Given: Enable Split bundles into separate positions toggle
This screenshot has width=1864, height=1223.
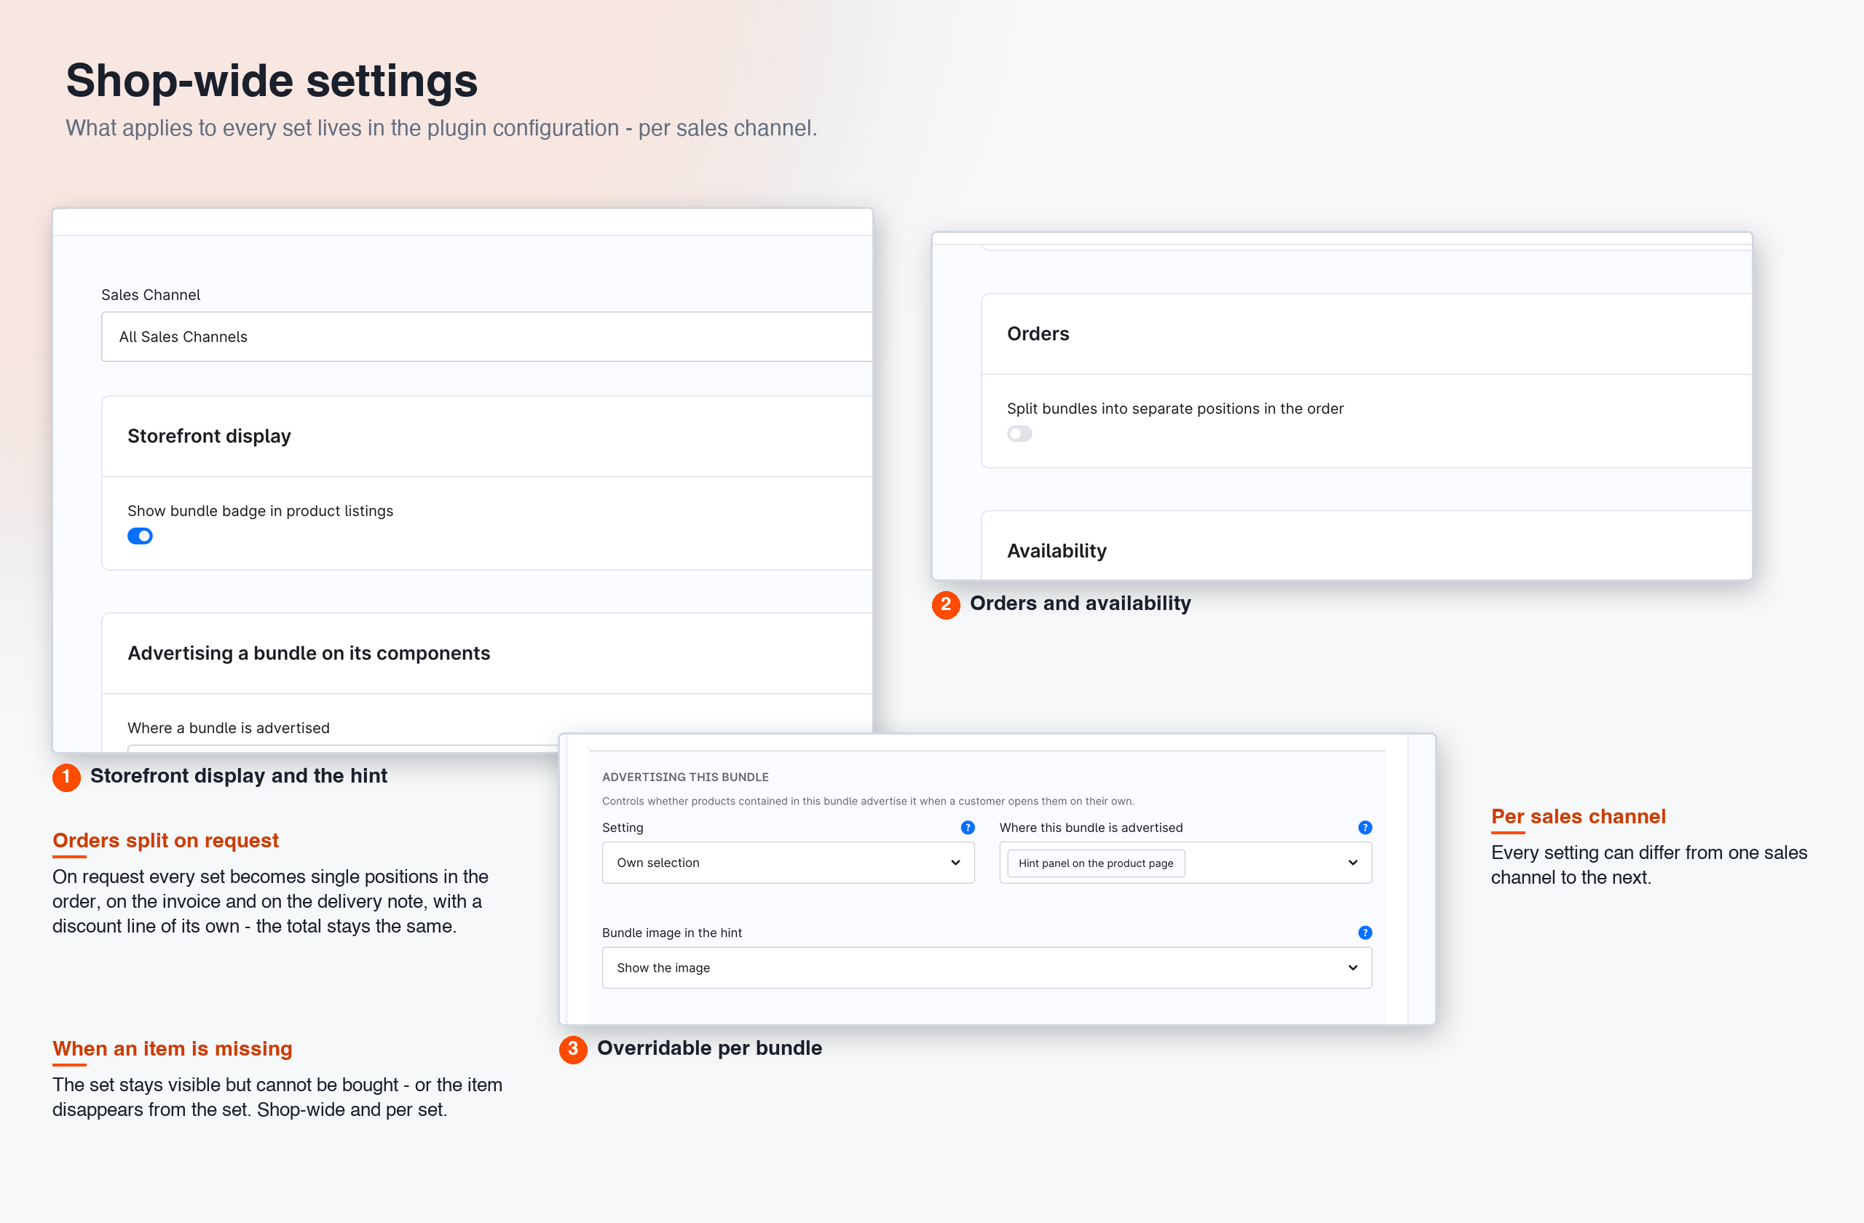Looking at the screenshot, I should tap(1019, 434).
